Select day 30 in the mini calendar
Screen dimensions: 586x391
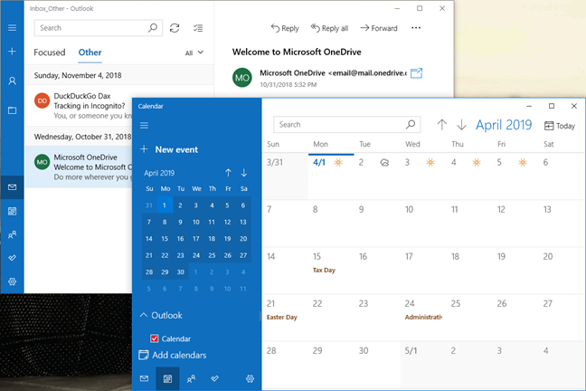click(181, 272)
